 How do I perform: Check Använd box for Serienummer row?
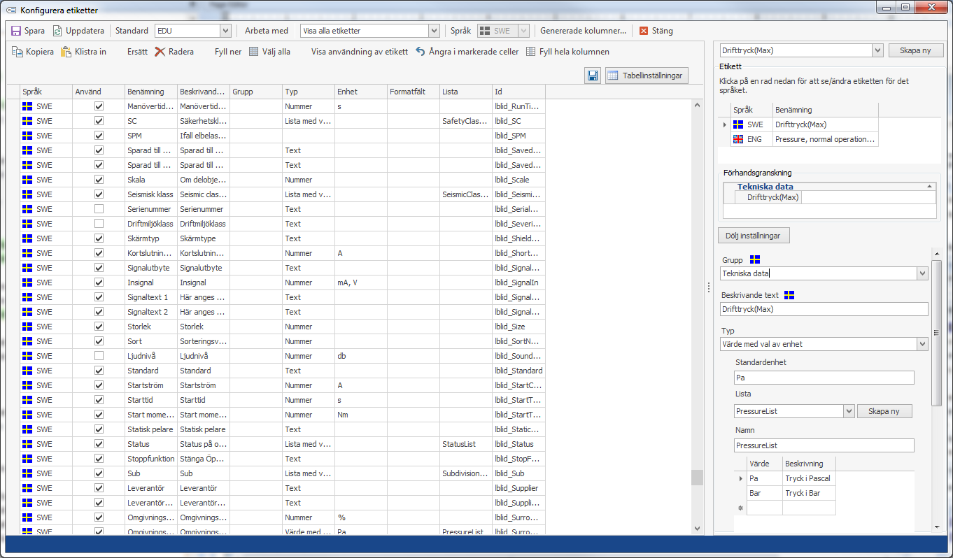(99, 209)
